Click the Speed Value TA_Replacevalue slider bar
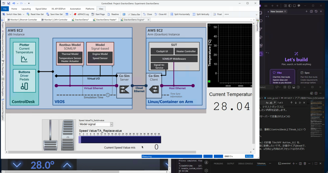This screenshot has width=328, height=173. click(x=120, y=139)
